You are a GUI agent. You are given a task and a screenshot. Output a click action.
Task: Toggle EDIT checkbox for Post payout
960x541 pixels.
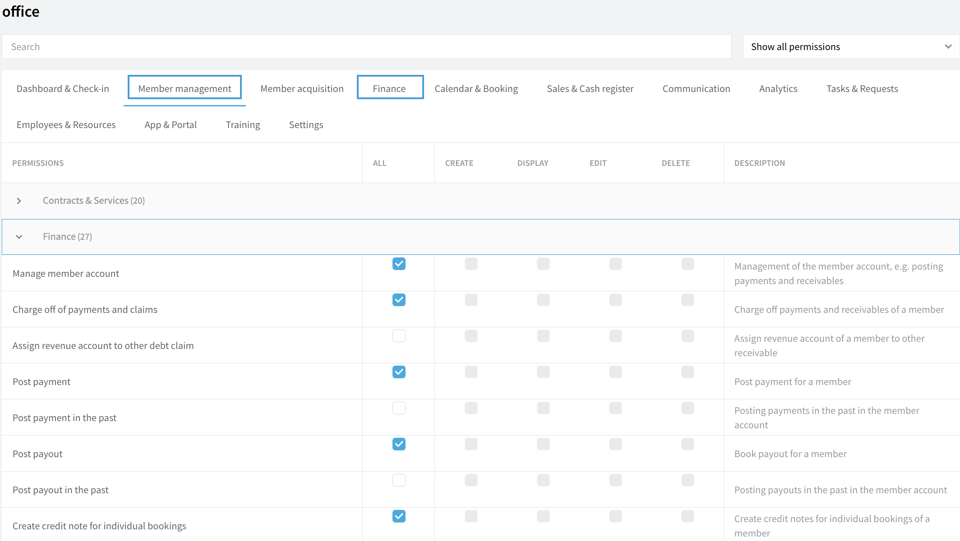[615, 444]
